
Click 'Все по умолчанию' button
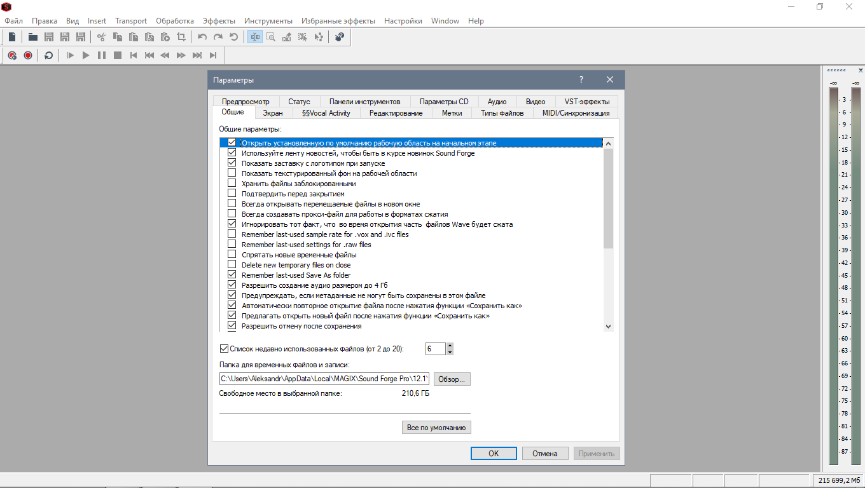tap(436, 428)
